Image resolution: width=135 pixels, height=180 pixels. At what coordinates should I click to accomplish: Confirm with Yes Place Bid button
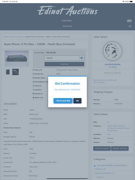(x=63, y=101)
